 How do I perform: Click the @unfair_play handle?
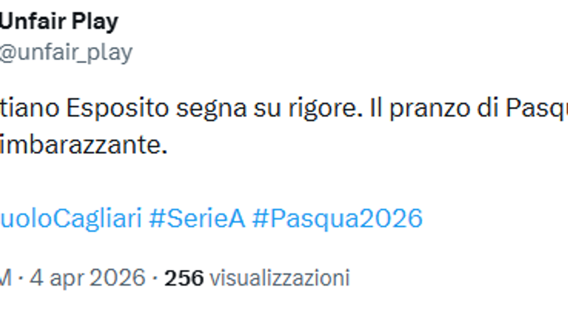tap(66, 53)
